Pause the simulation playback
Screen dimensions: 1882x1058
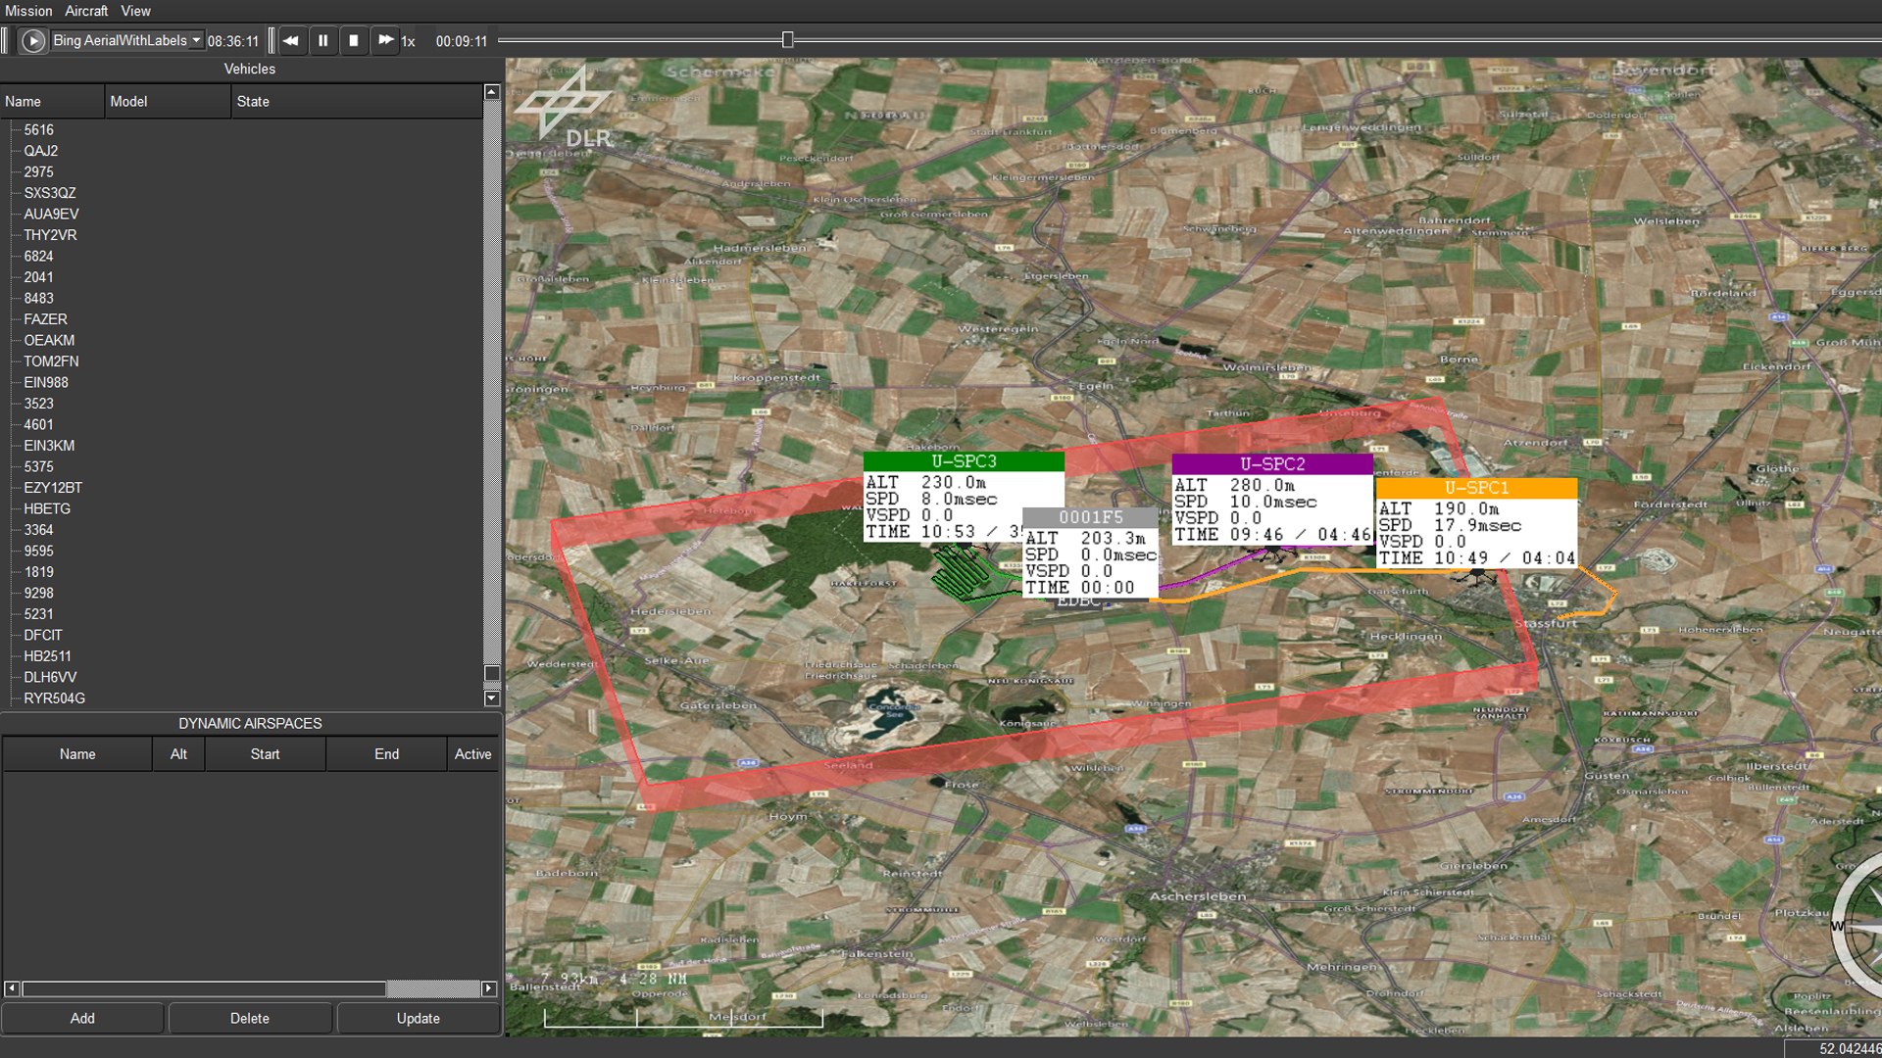coord(322,41)
